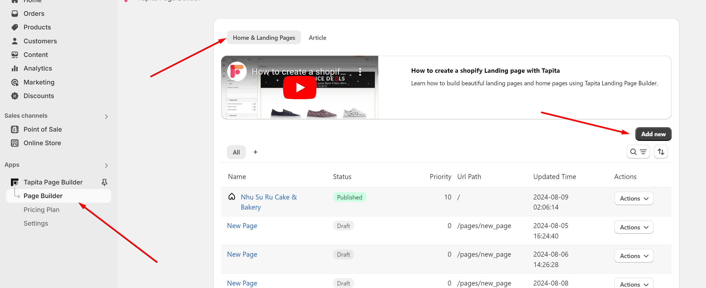Screen dimensions: 706x288
Task: Expand the Apps section chevron
Action: (106, 165)
